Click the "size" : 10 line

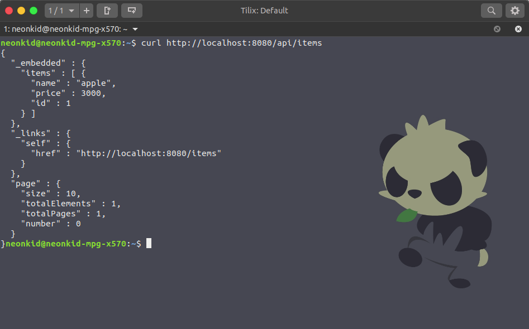click(51, 193)
